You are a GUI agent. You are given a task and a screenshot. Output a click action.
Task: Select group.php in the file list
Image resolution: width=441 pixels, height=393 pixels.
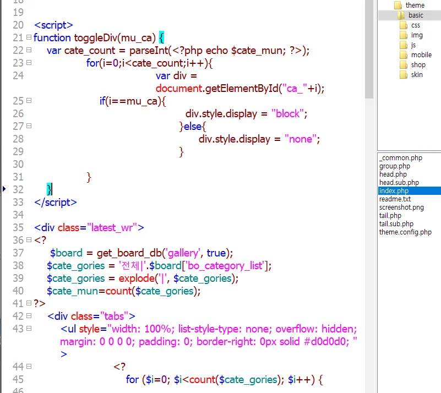coord(395,166)
